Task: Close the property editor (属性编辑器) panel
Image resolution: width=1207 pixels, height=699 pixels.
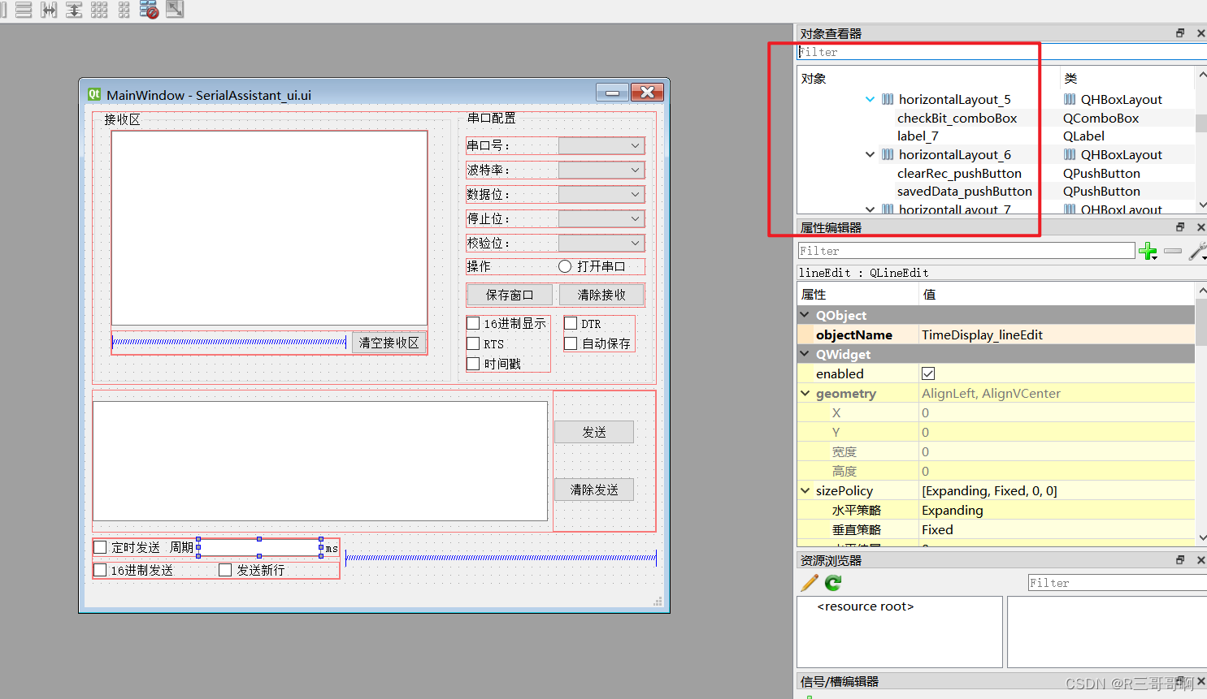Action: 1200,227
